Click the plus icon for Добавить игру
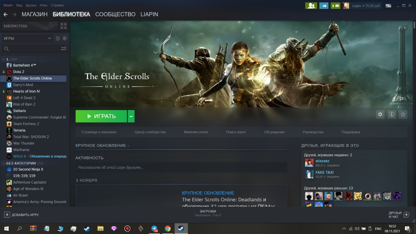 click(7, 215)
